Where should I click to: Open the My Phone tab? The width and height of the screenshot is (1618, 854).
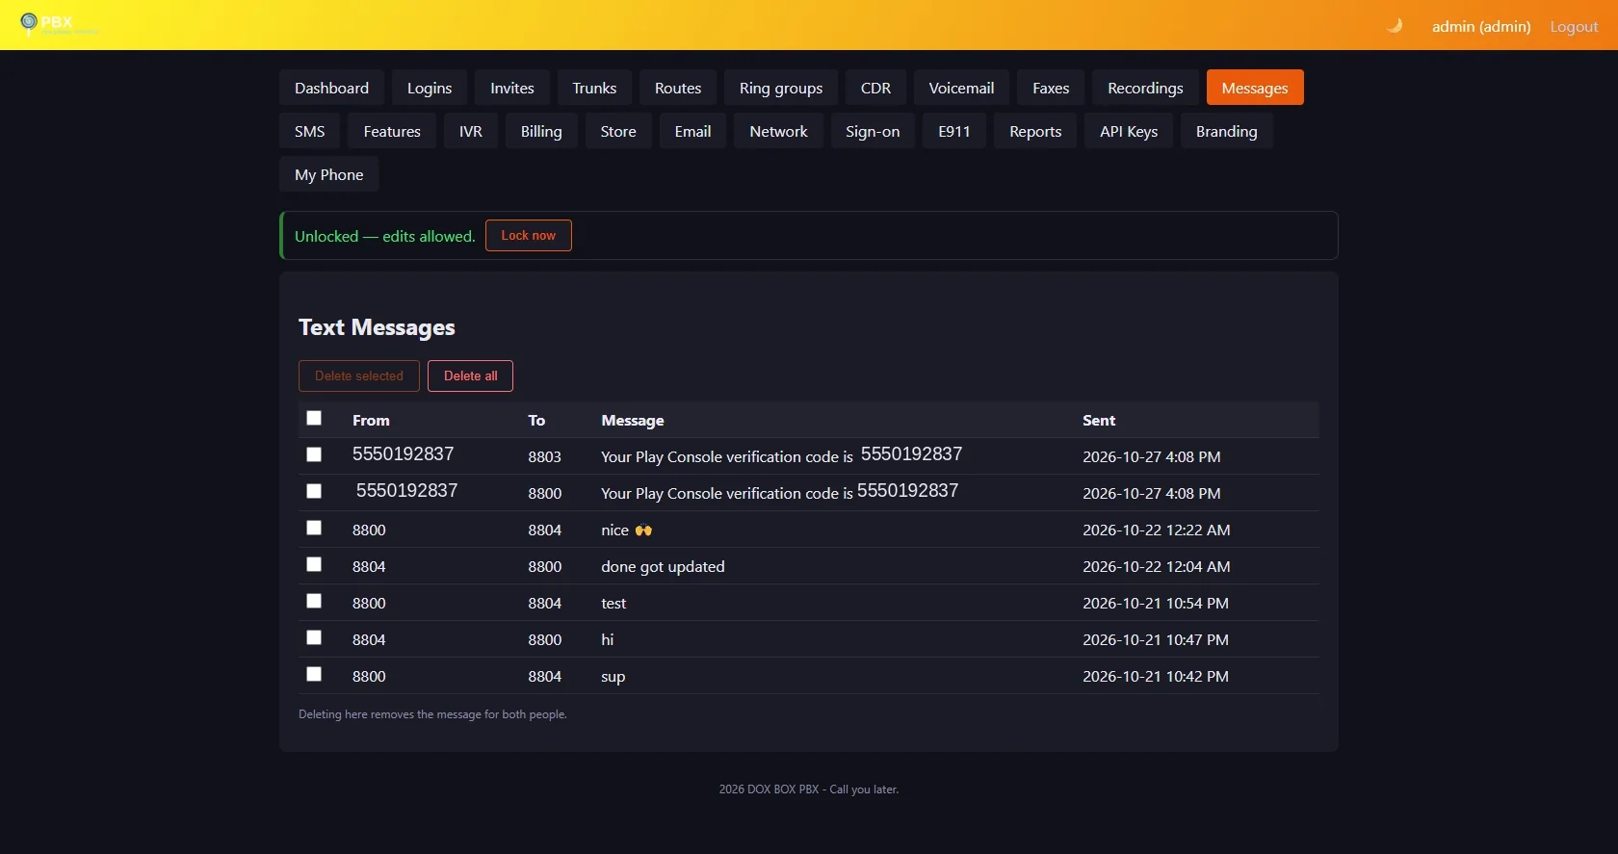tap(329, 174)
